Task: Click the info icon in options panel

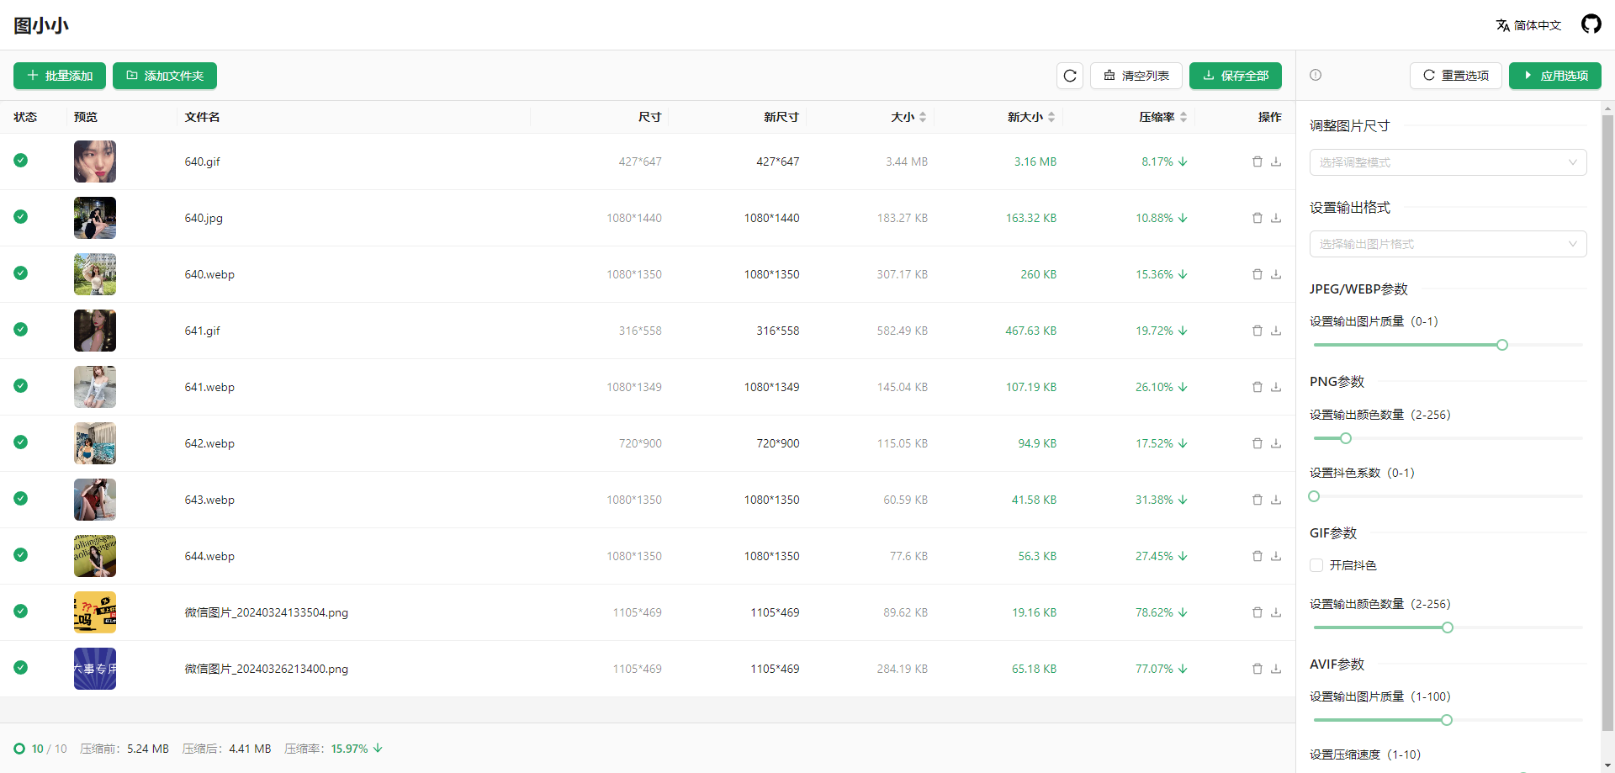Action: click(1316, 75)
